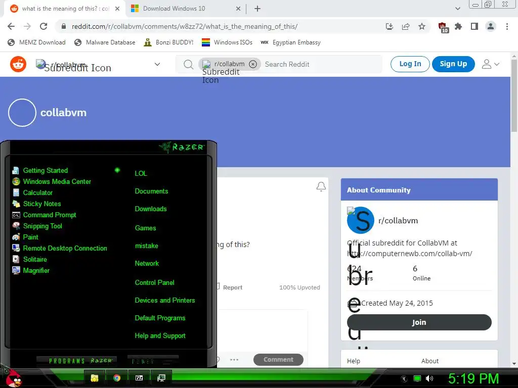The width and height of the screenshot is (518, 388).
Task: Show hidden tray icons arrow
Action: (x=404, y=379)
